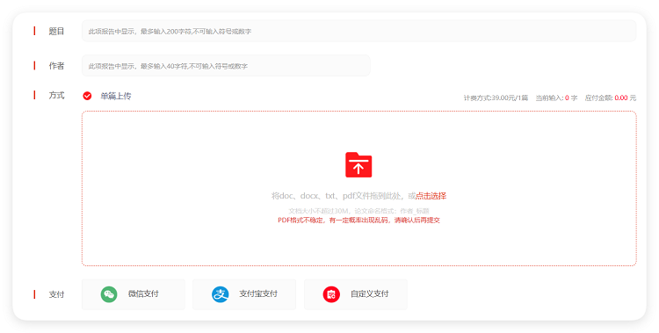Image resolution: width=659 pixels, height=333 pixels.
Task: Click the 作者 author input field
Action: [x=226, y=66]
